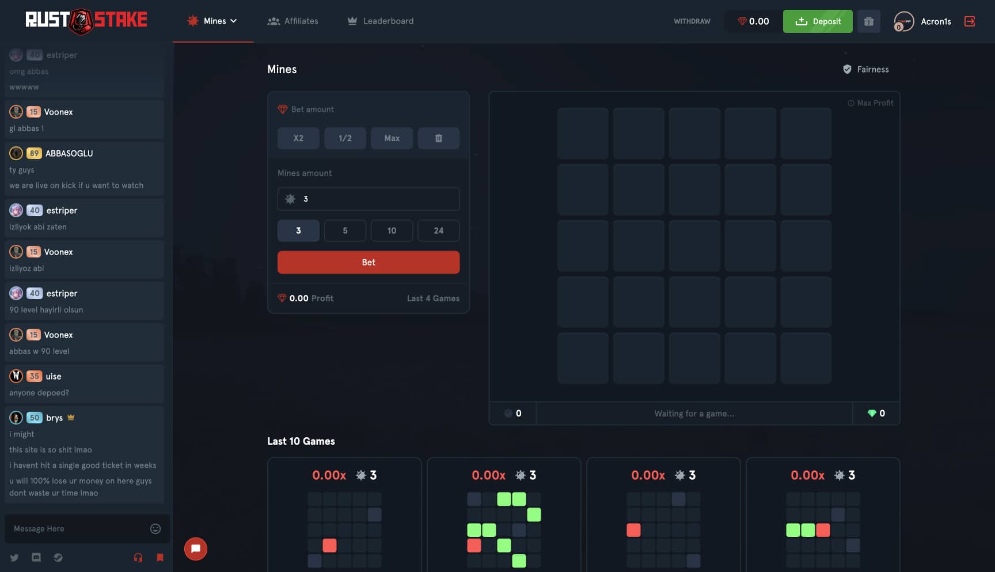Click the green Deposit button

(818, 21)
